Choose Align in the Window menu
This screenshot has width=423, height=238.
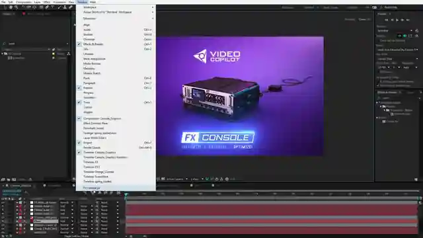pos(116,25)
